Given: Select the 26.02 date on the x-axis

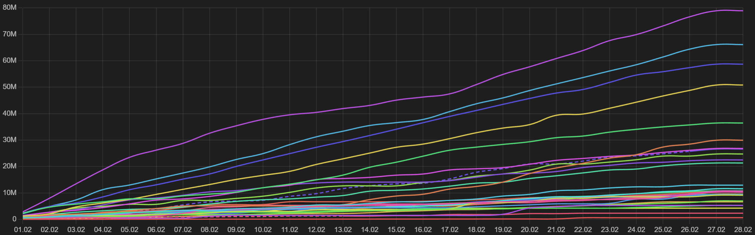Looking at the screenshot, I should [690, 229].
